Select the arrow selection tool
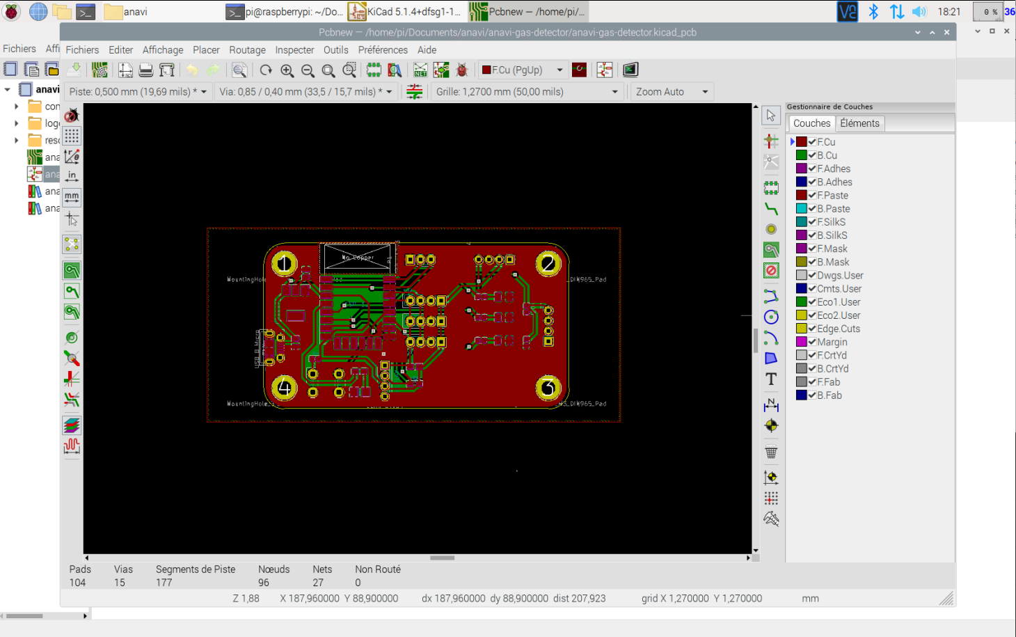 coord(771,116)
